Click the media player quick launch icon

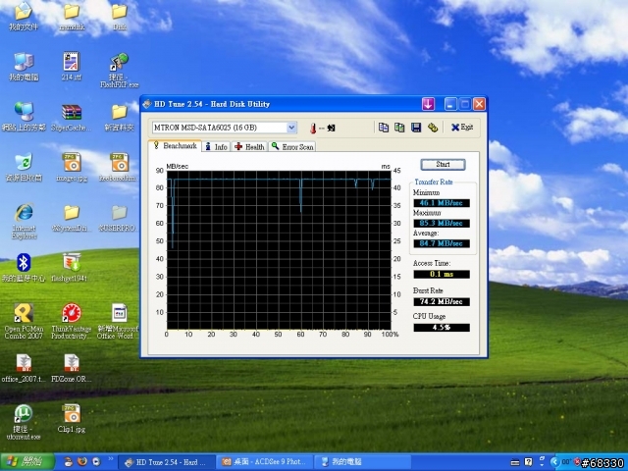pos(96,462)
